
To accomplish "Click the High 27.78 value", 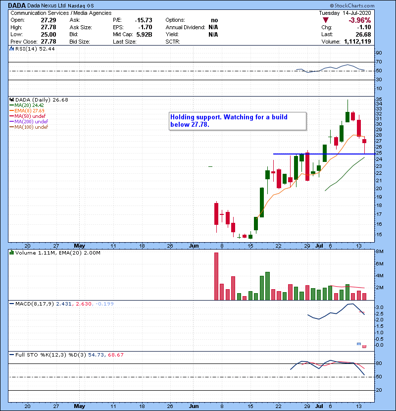I will point(49,27).
